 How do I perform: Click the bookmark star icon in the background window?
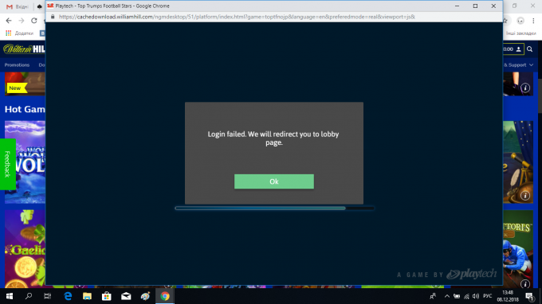click(x=505, y=21)
